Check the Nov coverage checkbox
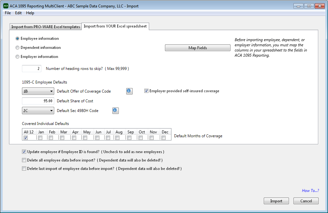The width and height of the screenshot is (328, 213). [x=152, y=138]
